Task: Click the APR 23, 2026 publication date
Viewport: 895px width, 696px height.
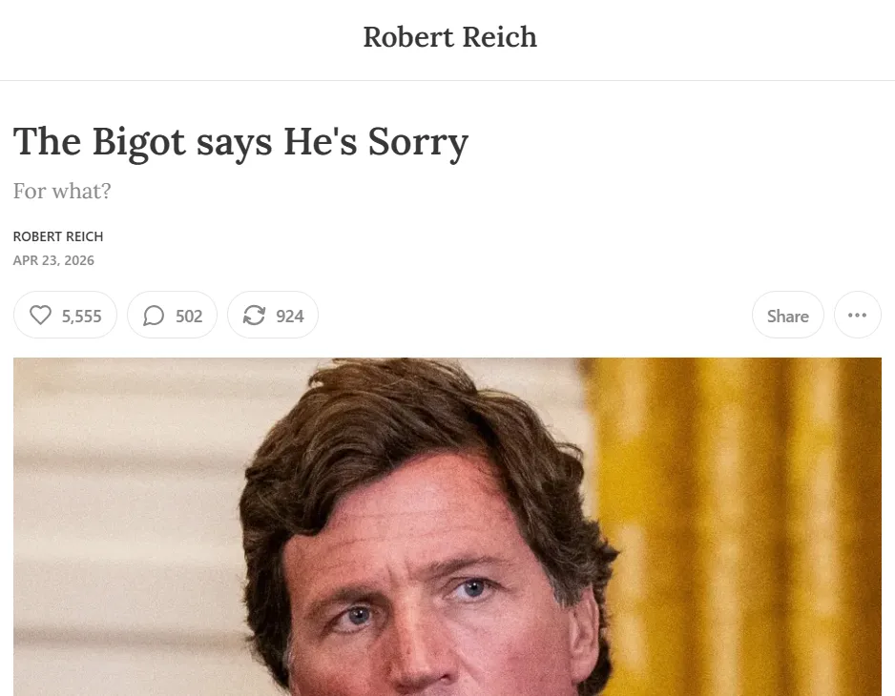Action: pos(53,260)
